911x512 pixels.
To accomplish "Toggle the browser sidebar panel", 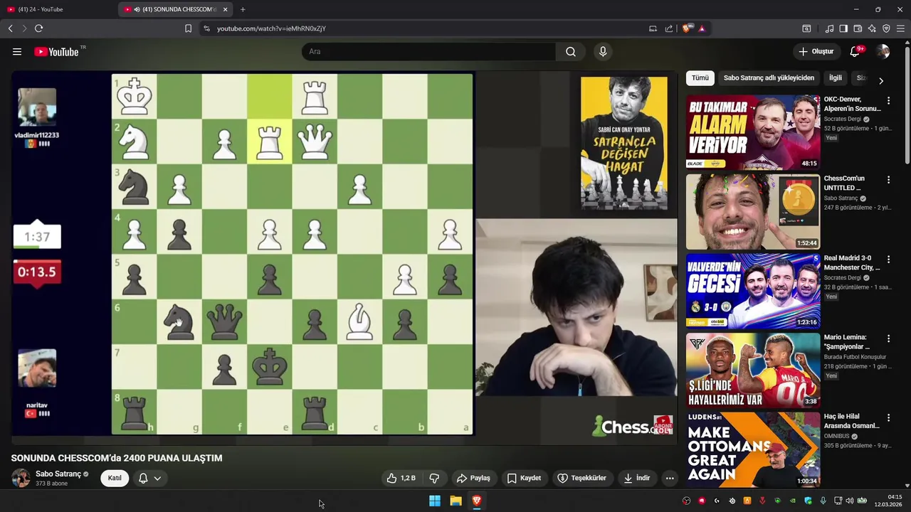I will tap(843, 28).
